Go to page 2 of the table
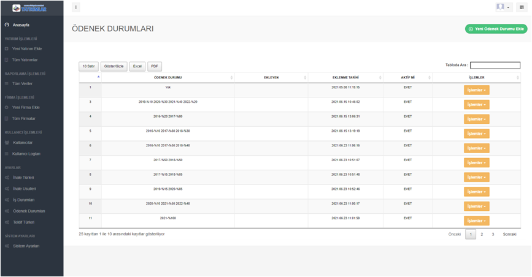Image resolution: width=532 pixels, height=277 pixels. pos(482,234)
